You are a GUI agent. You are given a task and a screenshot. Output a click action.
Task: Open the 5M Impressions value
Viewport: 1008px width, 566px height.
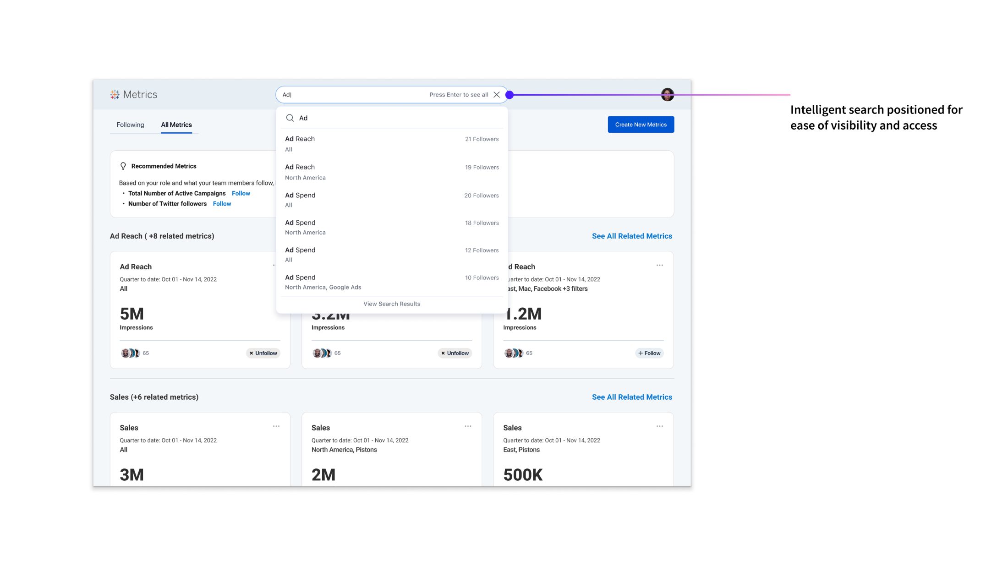point(132,314)
